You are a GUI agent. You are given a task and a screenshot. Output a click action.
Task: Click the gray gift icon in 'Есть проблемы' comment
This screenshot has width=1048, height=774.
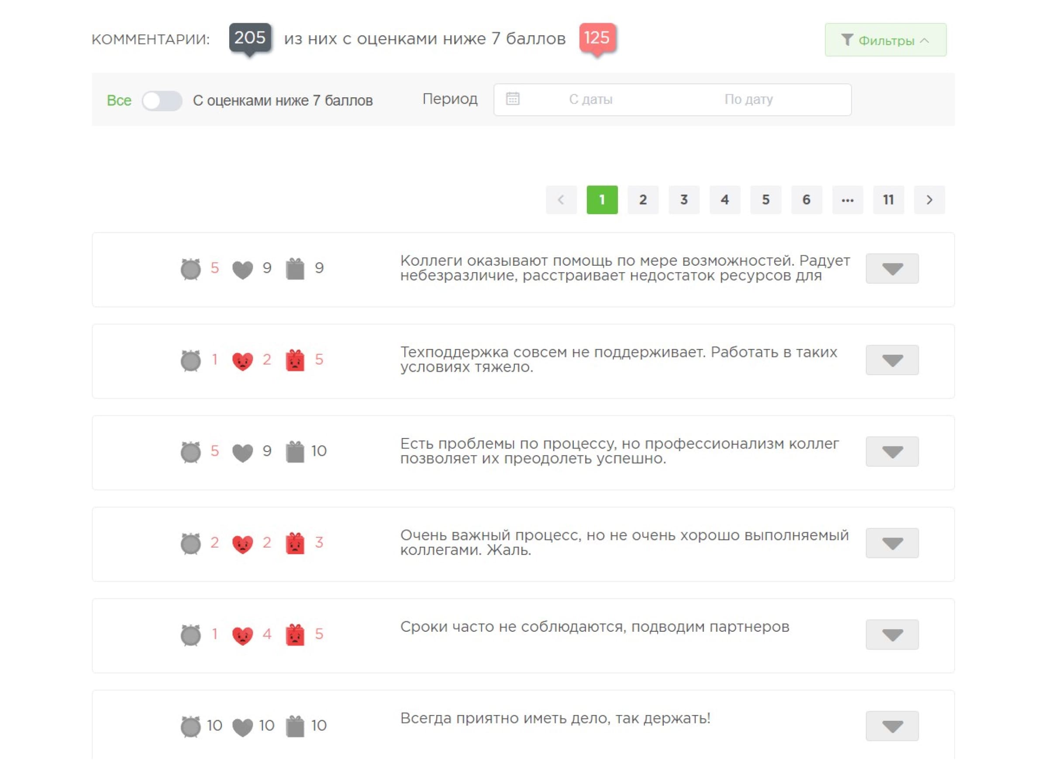coord(295,452)
